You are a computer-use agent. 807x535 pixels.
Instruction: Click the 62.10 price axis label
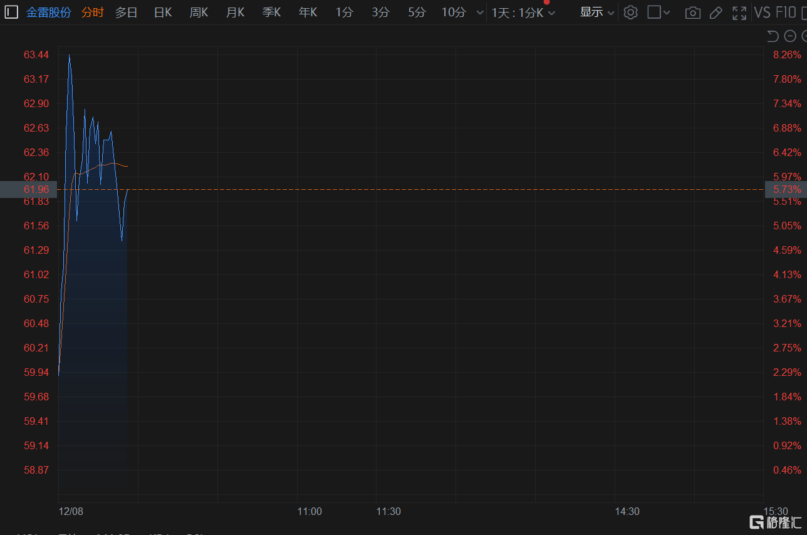36,177
